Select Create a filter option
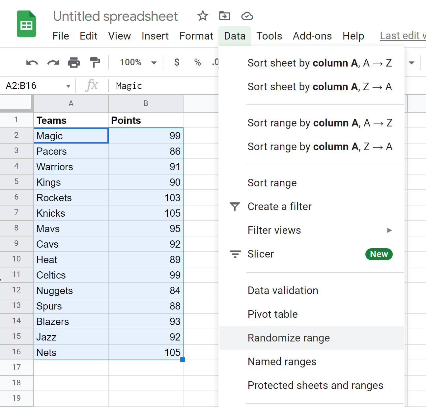Image resolution: width=426 pixels, height=407 pixels. point(279,206)
